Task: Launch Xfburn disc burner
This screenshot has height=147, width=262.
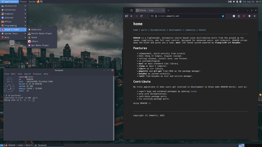Action: point(42,41)
